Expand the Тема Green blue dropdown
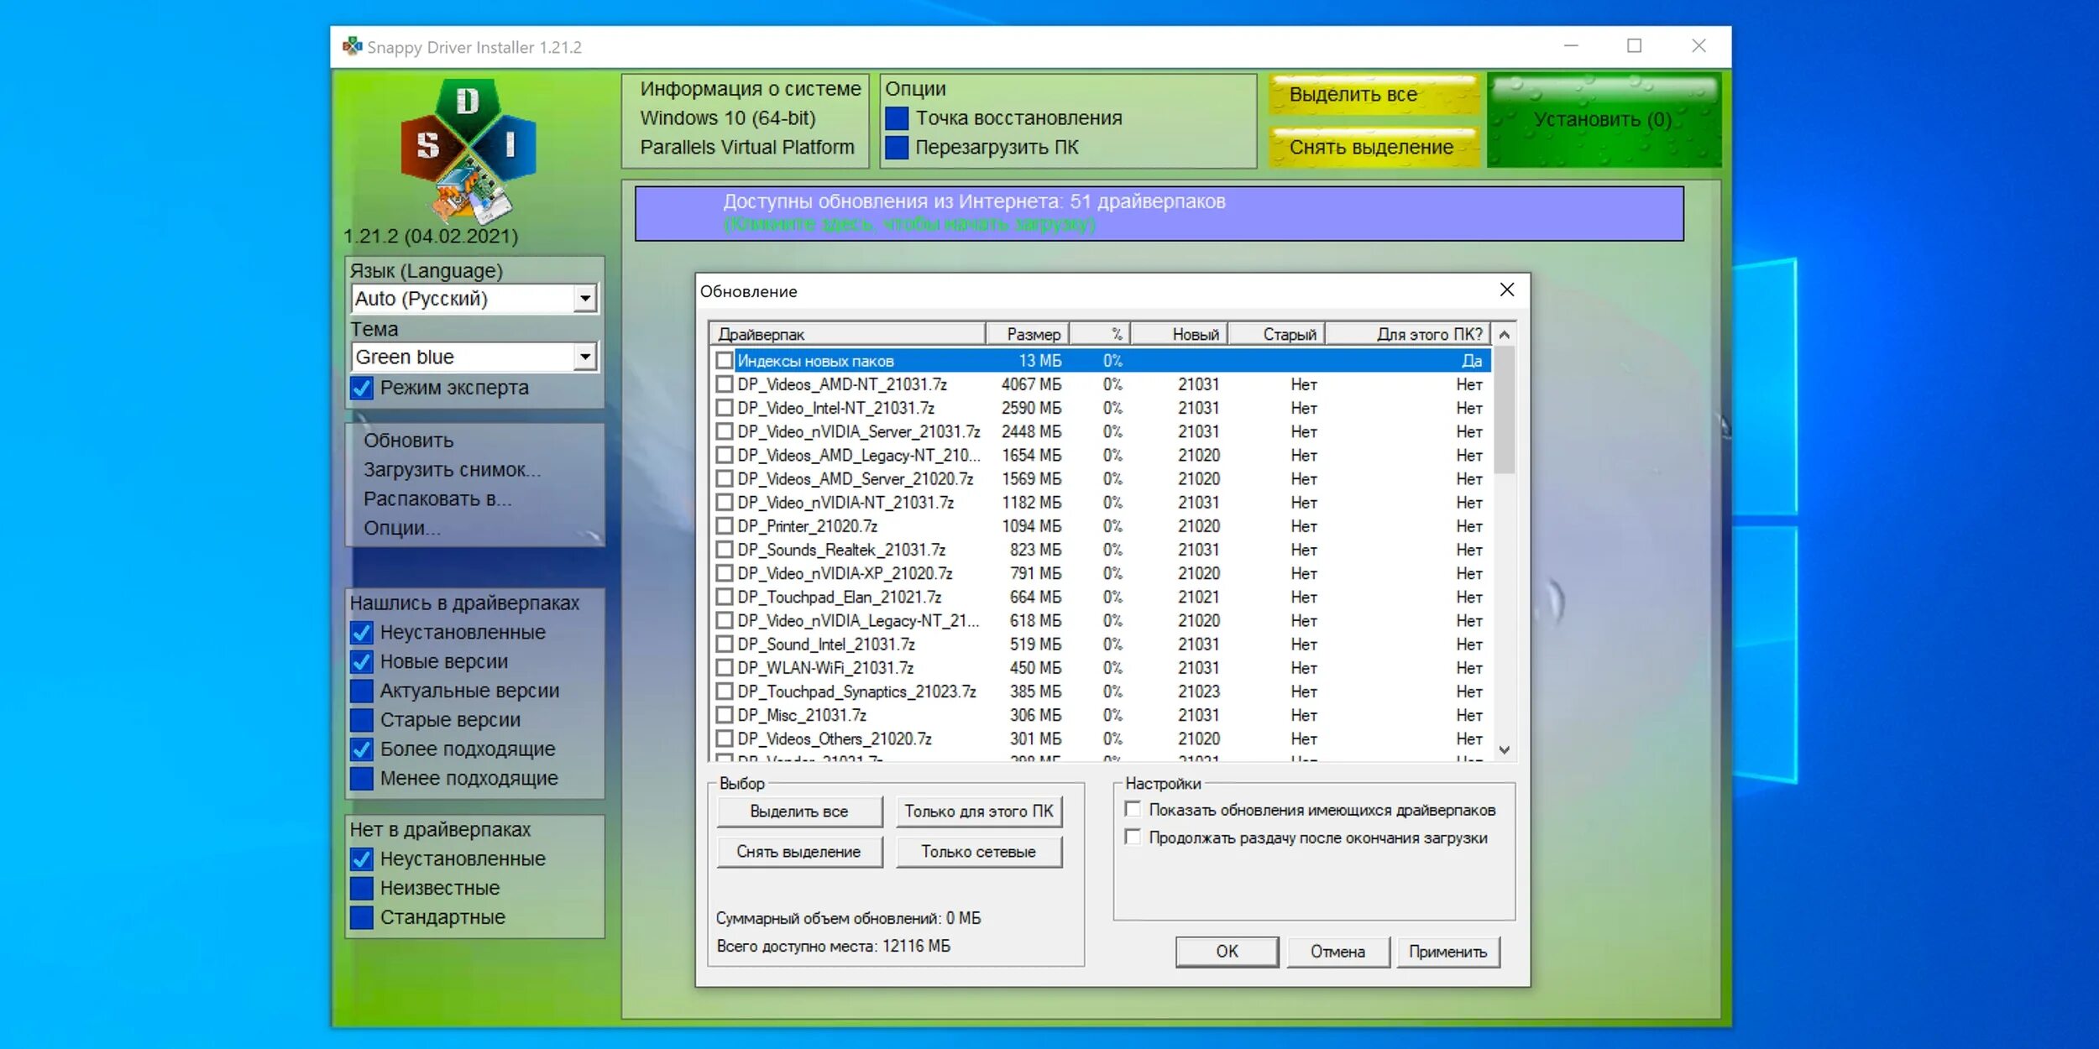Viewport: 2099px width, 1049px height. click(x=585, y=357)
